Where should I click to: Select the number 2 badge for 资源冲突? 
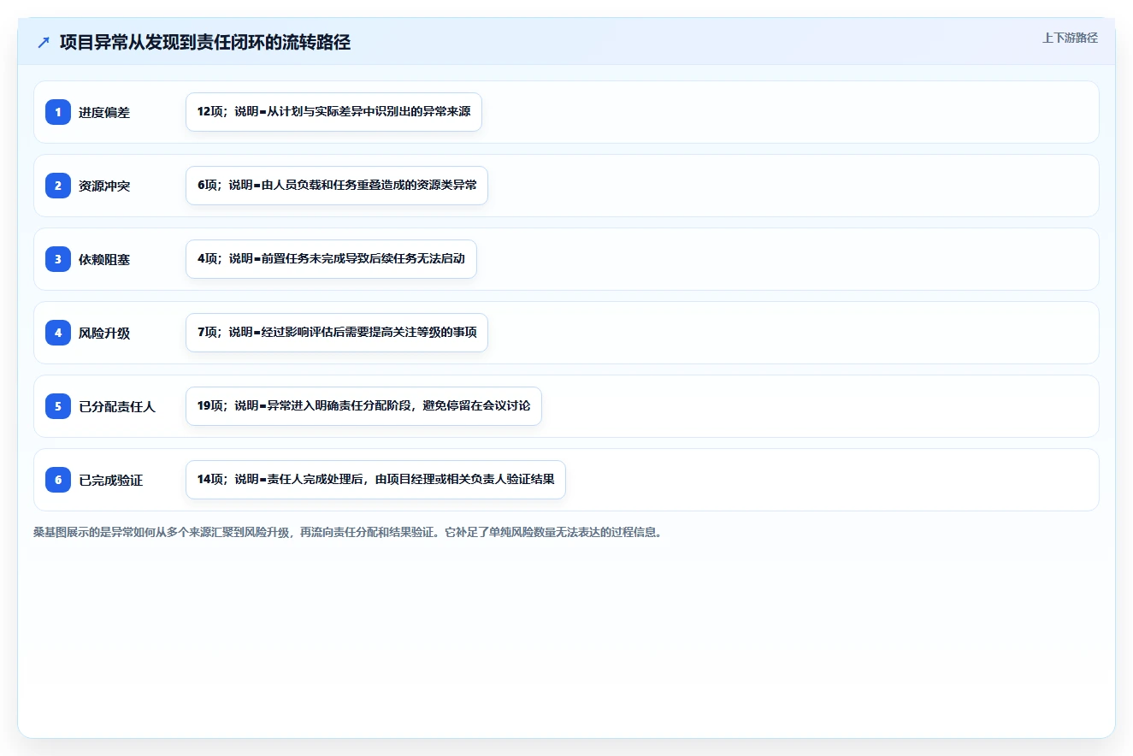(x=58, y=186)
